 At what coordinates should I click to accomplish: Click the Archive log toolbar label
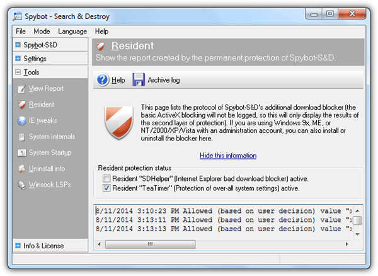(164, 80)
